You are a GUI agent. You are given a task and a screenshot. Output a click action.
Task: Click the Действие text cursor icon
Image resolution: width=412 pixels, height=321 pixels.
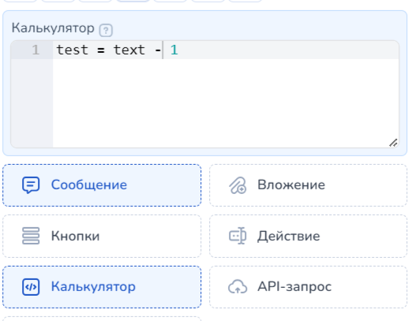click(238, 236)
